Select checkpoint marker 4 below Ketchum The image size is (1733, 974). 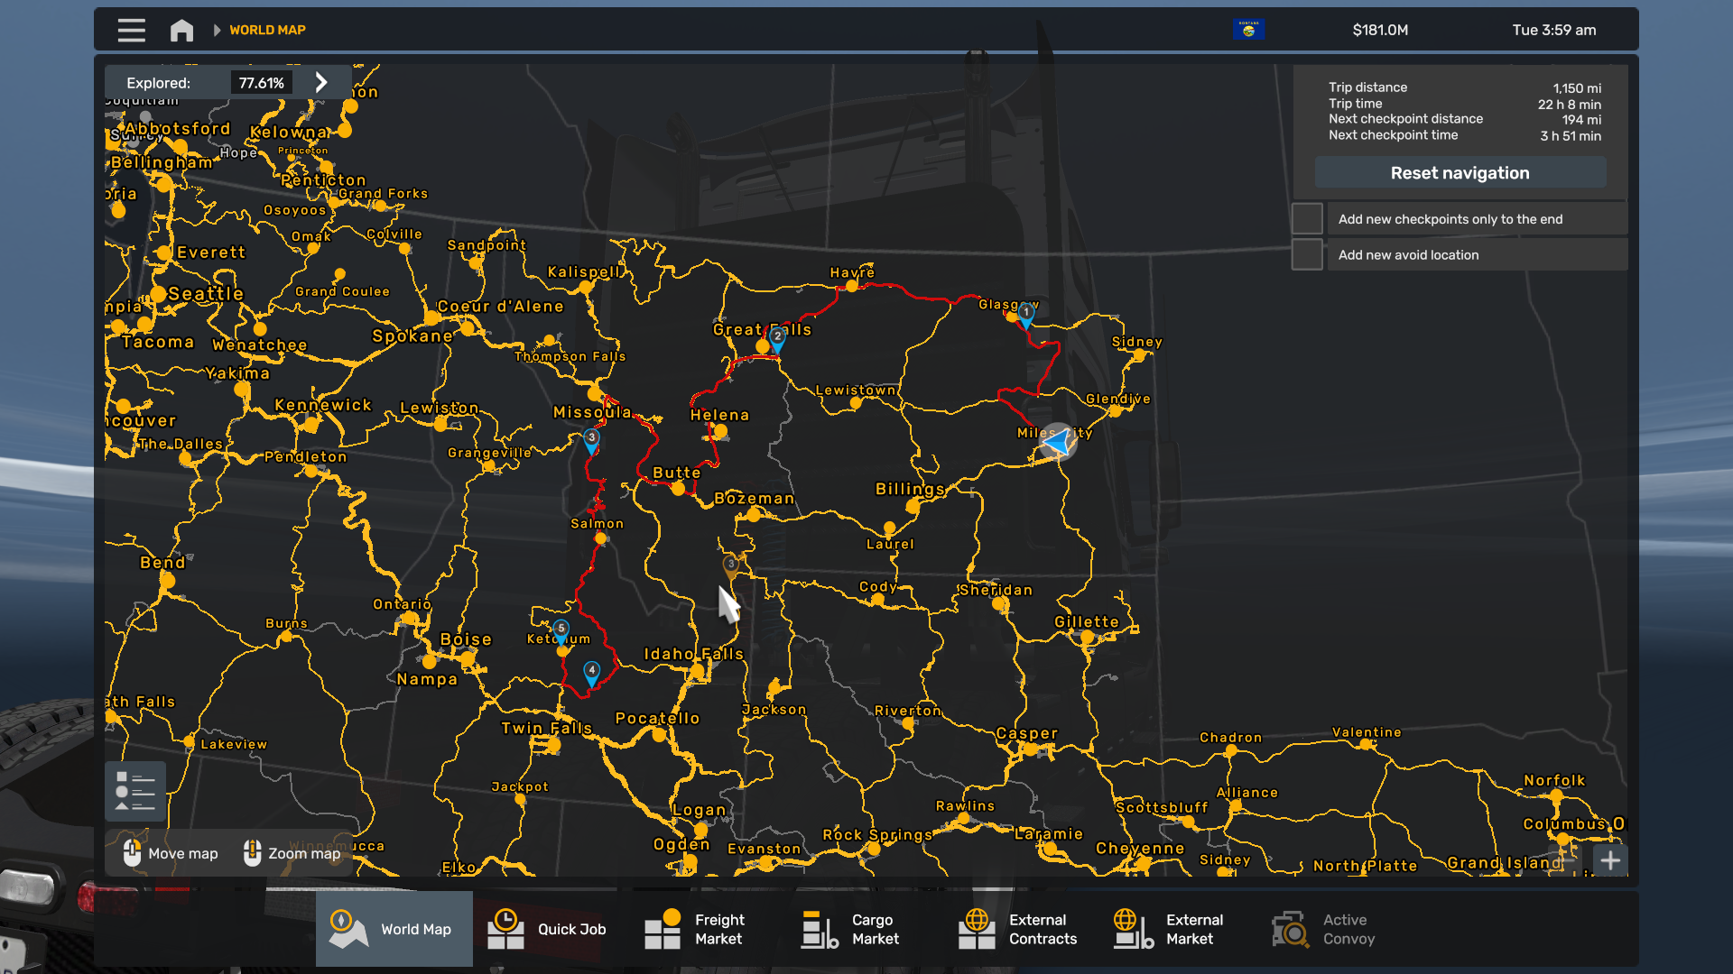[591, 673]
